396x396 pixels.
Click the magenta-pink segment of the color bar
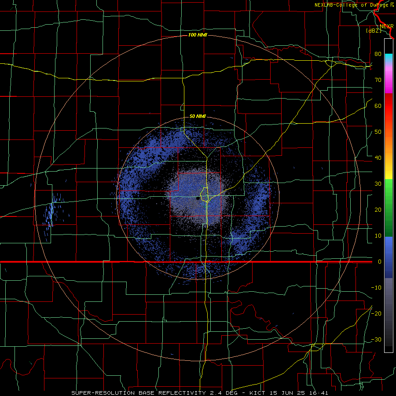tap(389, 78)
